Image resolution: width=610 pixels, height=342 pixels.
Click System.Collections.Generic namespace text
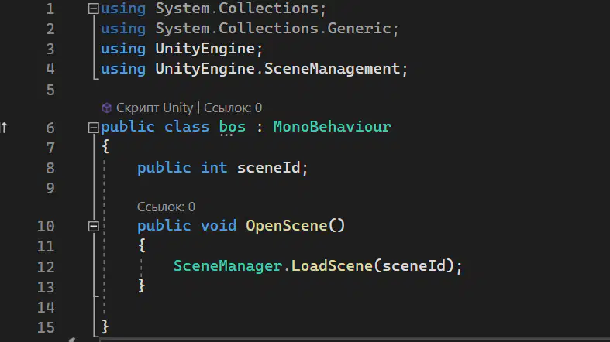pyautogui.click(x=273, y=29)
